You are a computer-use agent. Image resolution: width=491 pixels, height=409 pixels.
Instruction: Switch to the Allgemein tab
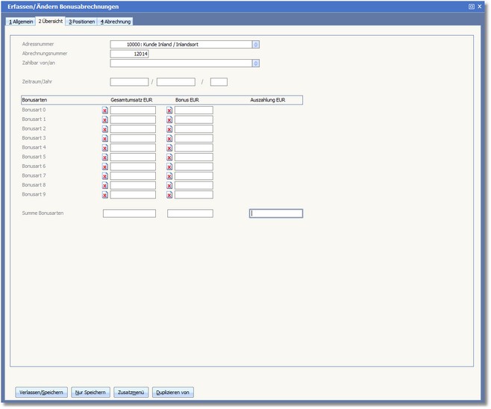21,22
